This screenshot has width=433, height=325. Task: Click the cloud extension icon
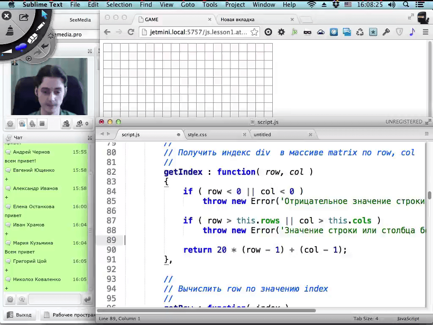321,32
